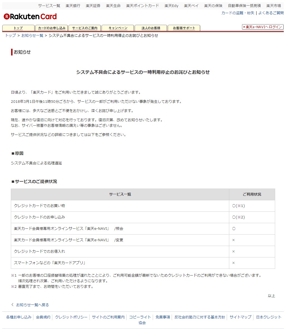
Task: Click the 楽天e-NAVI /照会 row text
Action: 68,228
